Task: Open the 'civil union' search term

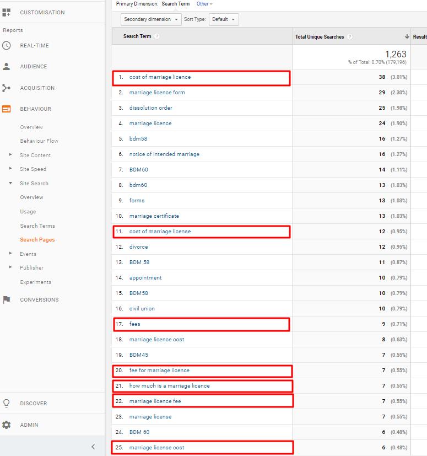Action: pos(142,309)
